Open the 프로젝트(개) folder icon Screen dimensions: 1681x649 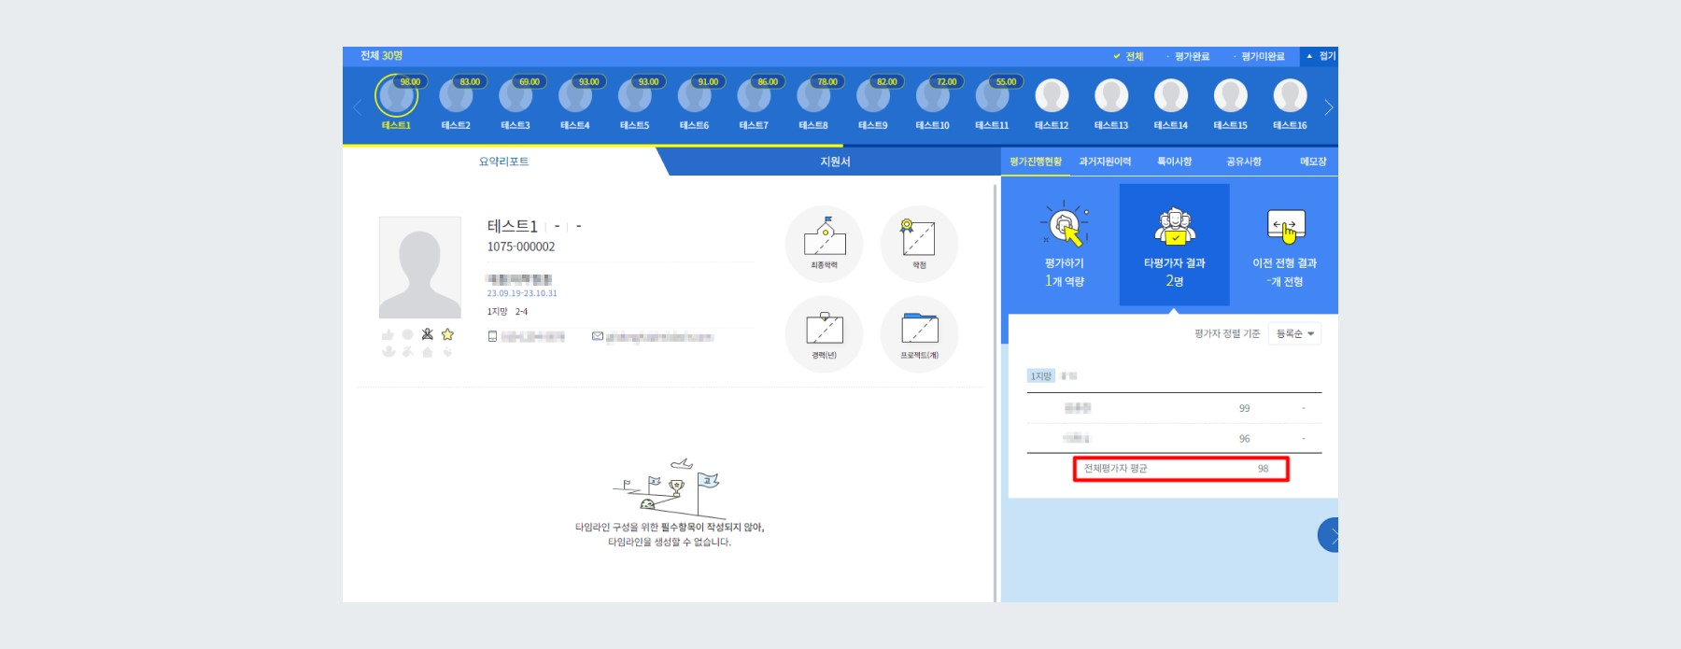[919, 334]
